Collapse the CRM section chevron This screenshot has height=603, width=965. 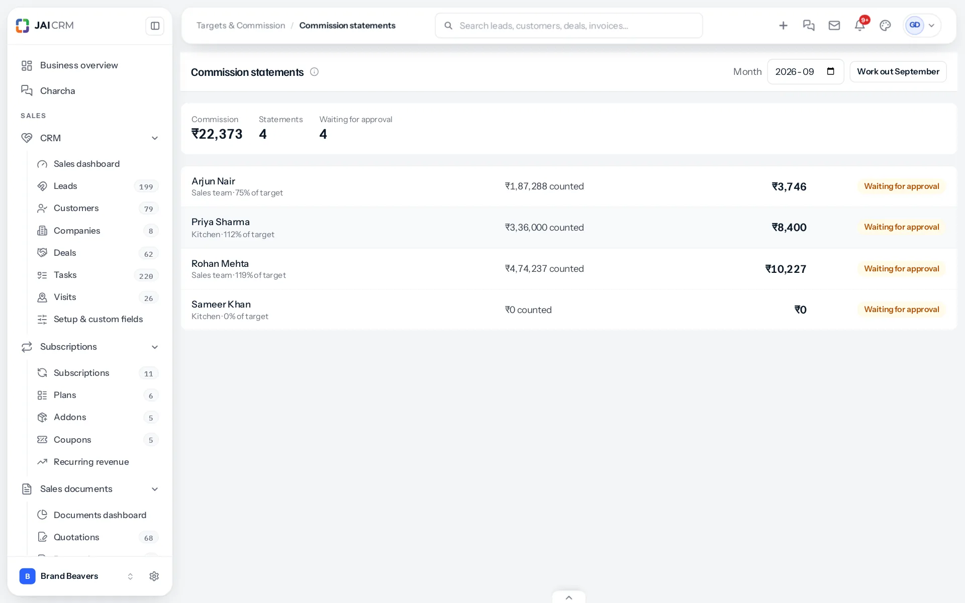coord(155,138)
